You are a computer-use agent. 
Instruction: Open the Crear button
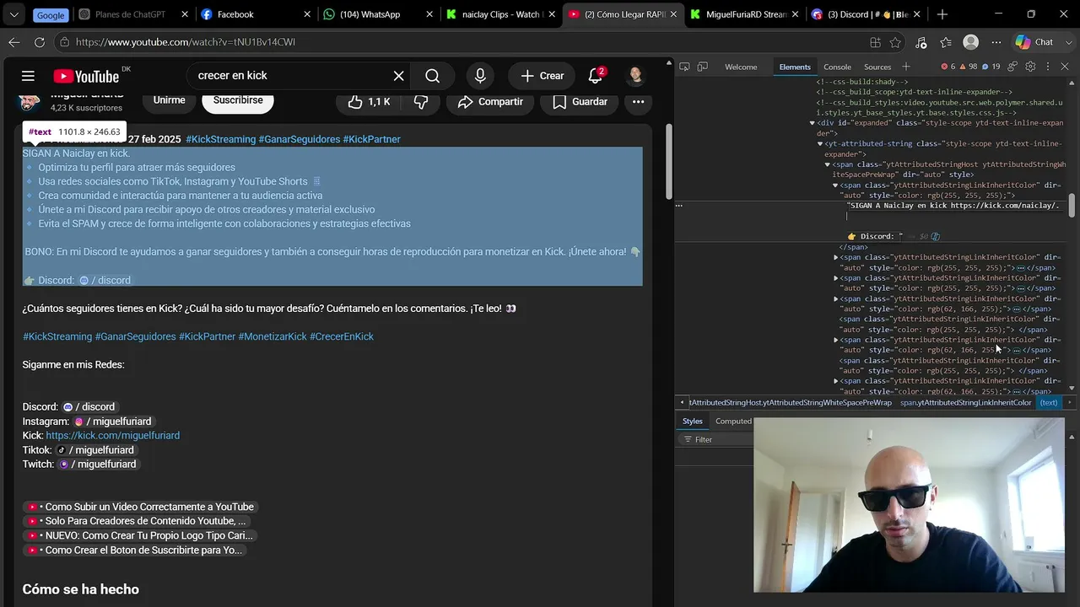(542, 76)
